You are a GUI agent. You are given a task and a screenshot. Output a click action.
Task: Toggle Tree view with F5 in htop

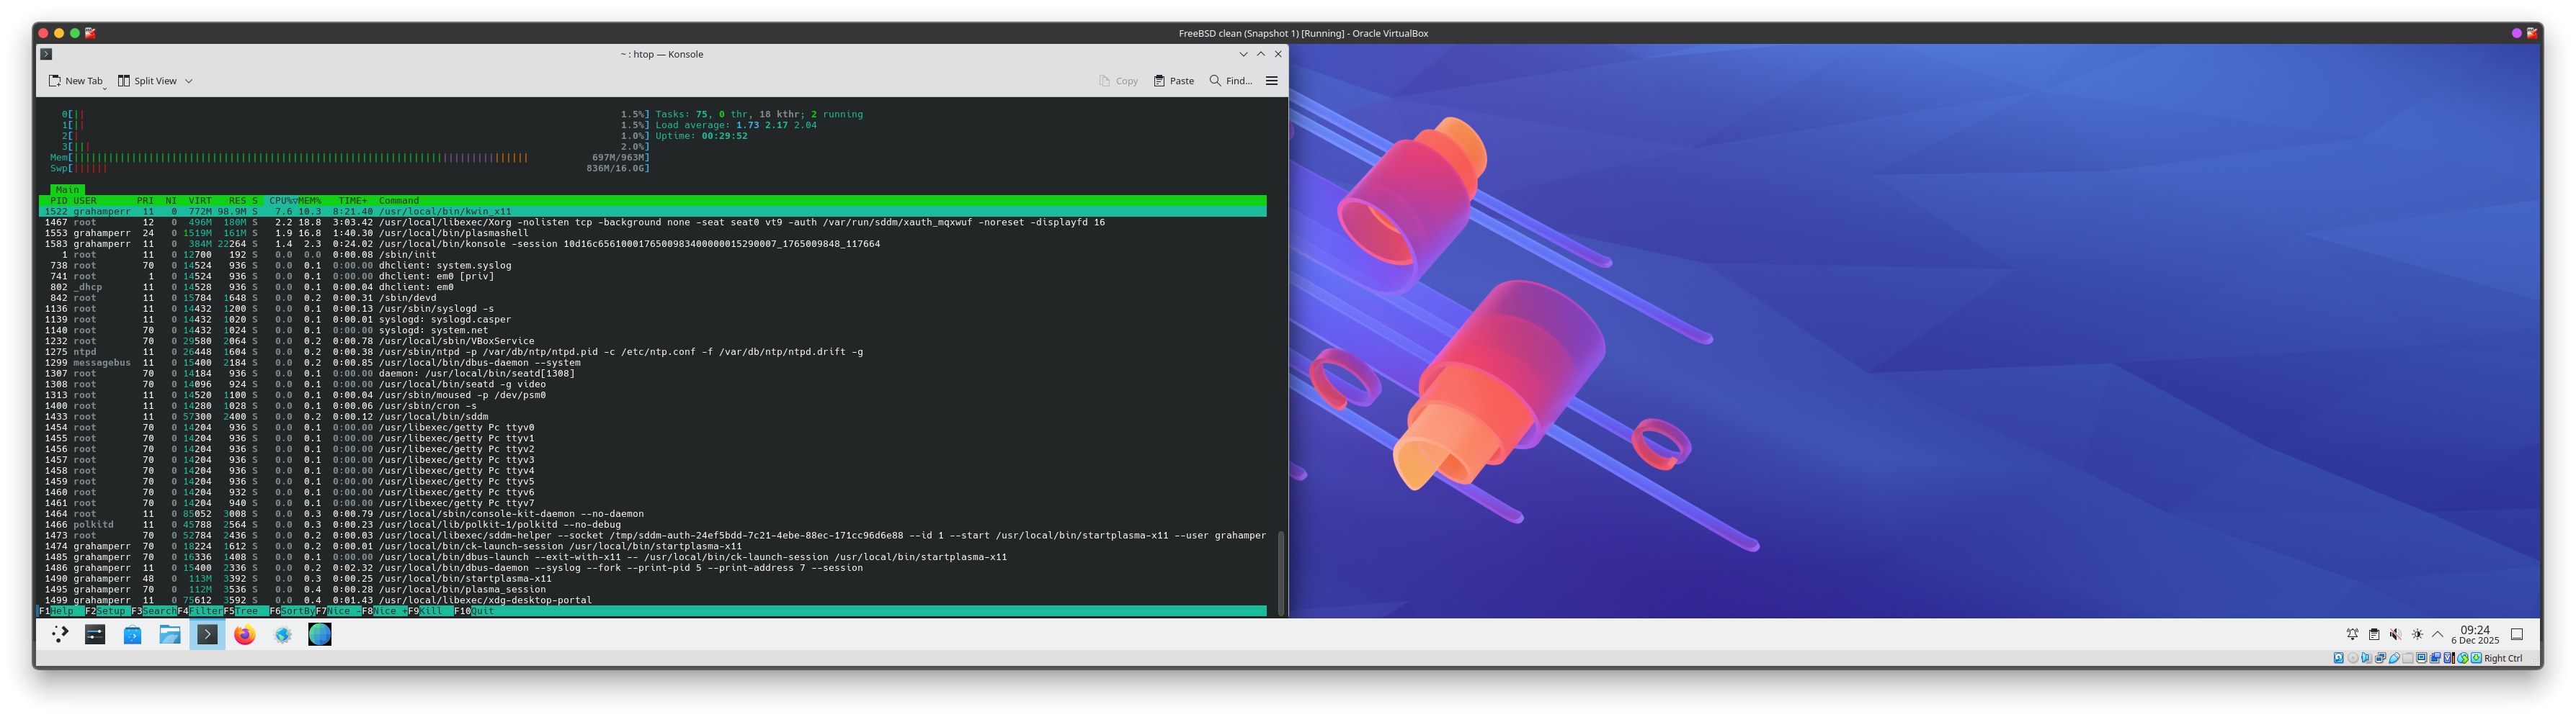click(x=241, y=611)
